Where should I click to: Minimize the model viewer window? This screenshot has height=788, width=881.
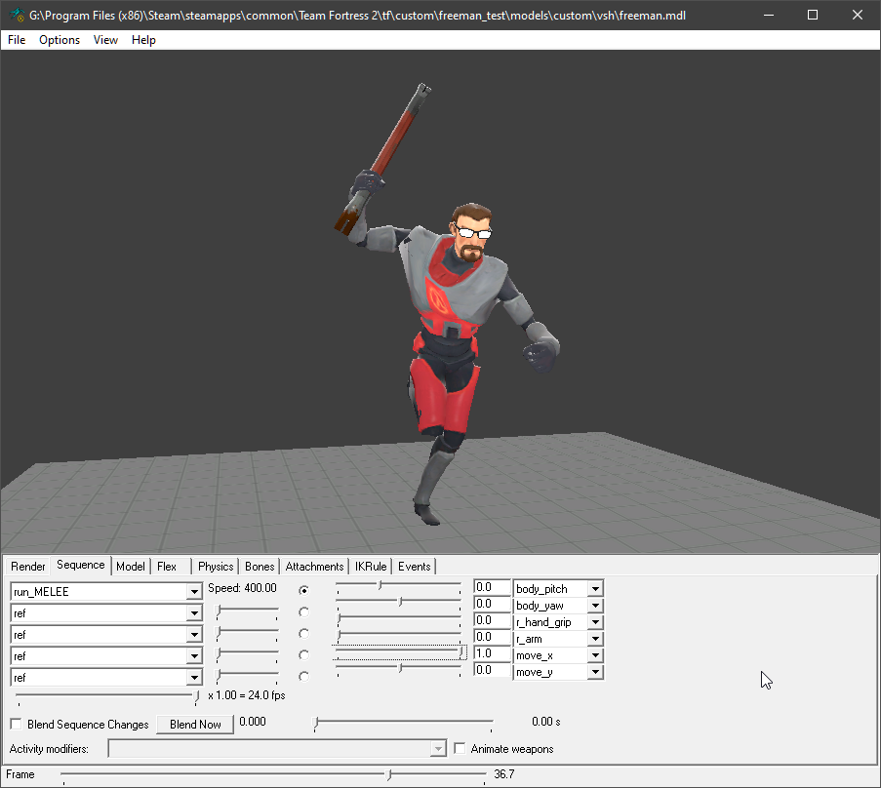[x=769, y=16]
